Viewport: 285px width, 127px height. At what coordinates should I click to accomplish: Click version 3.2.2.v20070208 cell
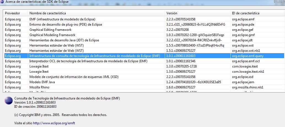point(178,30)
